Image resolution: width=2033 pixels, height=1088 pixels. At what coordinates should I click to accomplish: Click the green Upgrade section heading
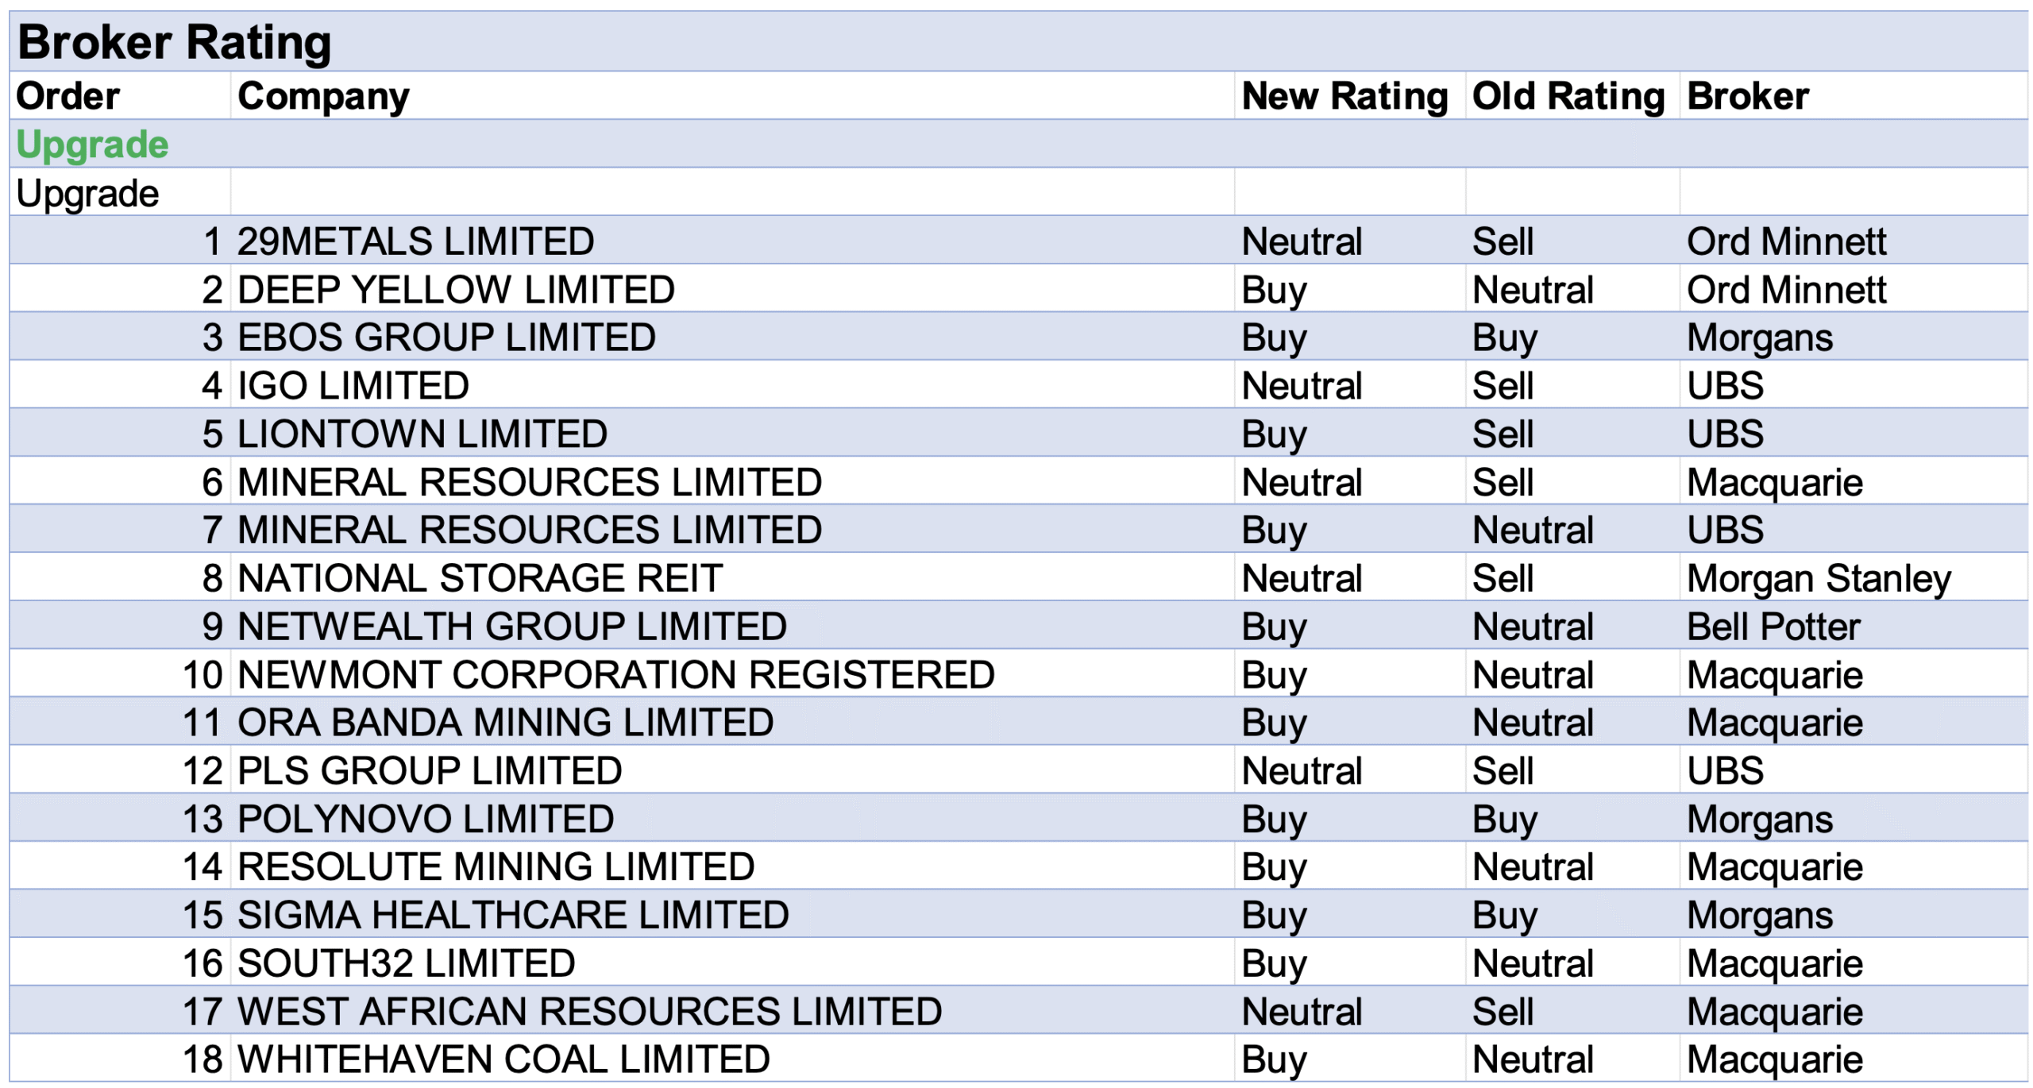pyautogui.click(x=92, y=145)
